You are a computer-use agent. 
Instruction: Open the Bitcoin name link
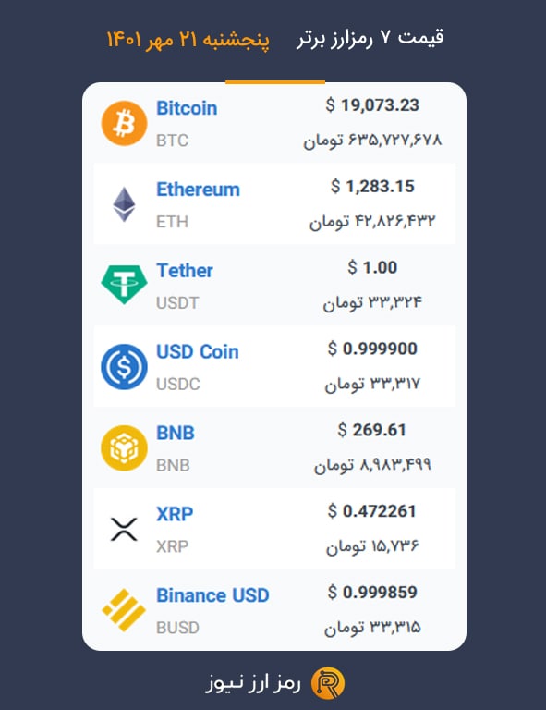point(187,108)
